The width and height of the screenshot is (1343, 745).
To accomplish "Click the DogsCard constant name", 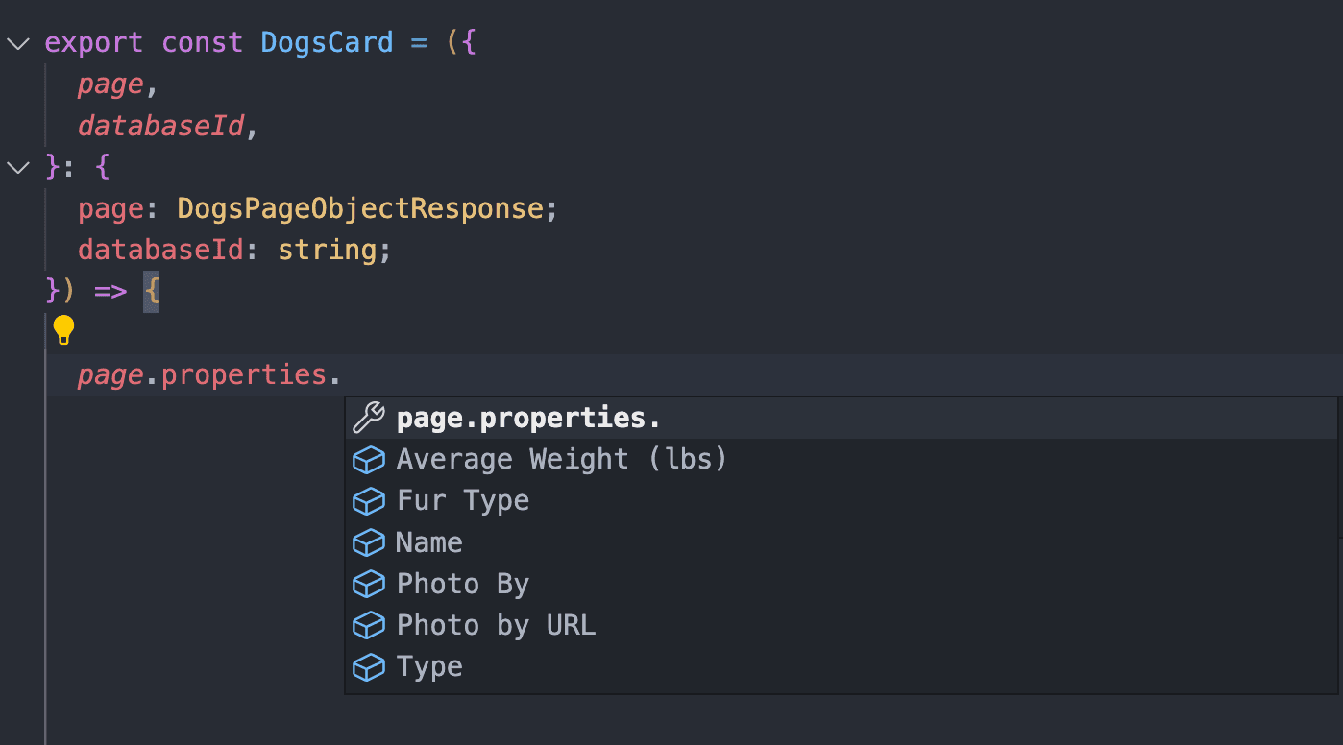I will [x=327, y=43].
